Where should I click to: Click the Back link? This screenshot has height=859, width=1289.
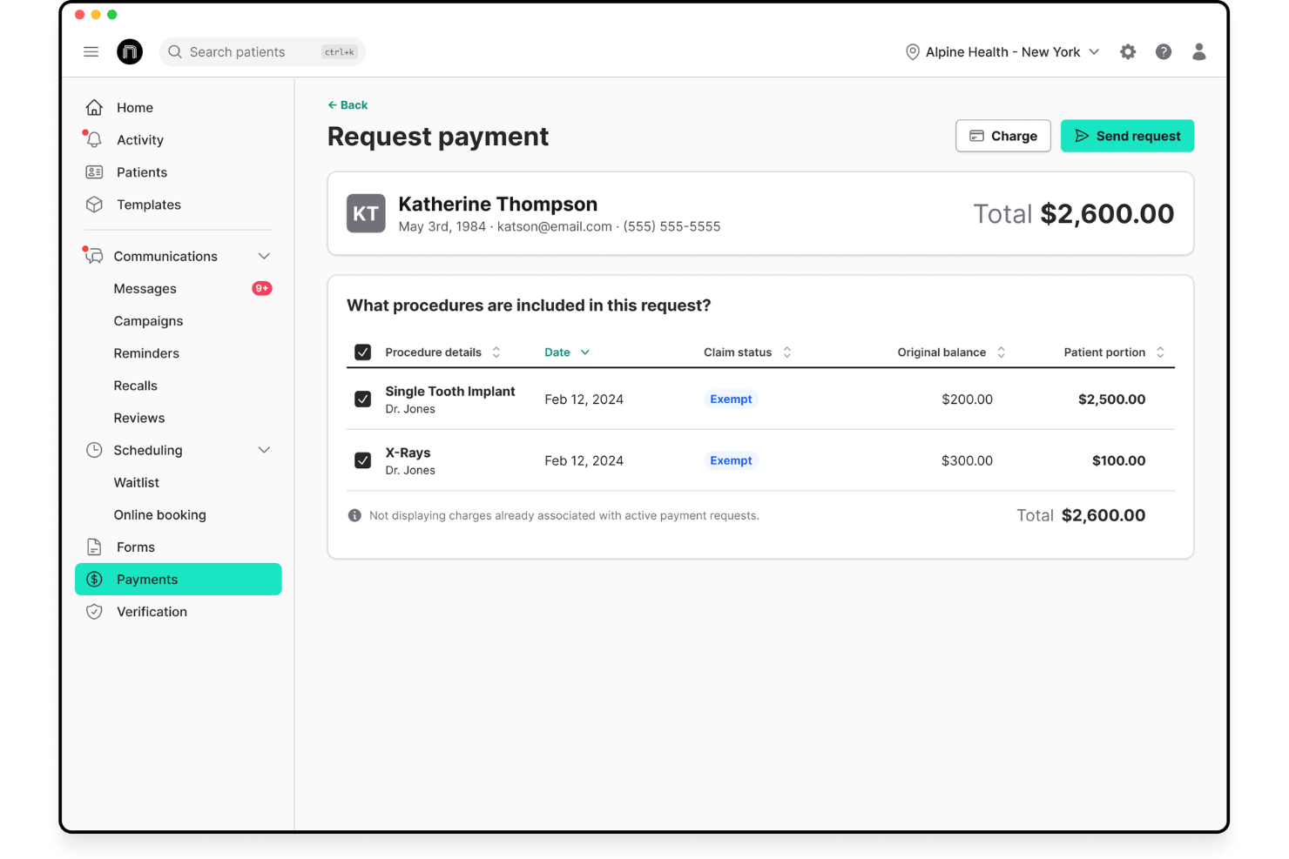point(348,105)
